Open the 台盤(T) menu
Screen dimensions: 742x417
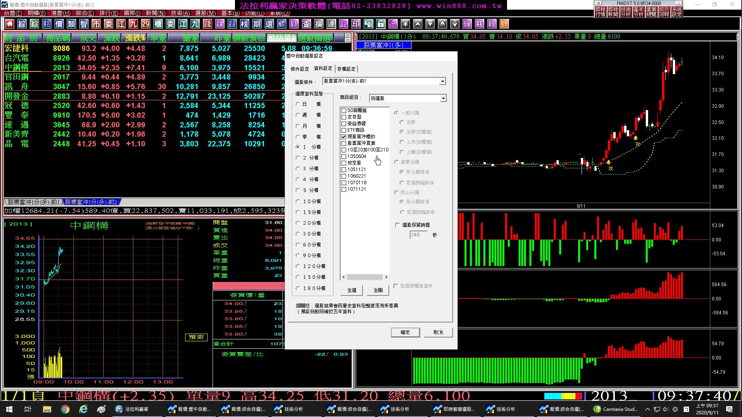13,13
